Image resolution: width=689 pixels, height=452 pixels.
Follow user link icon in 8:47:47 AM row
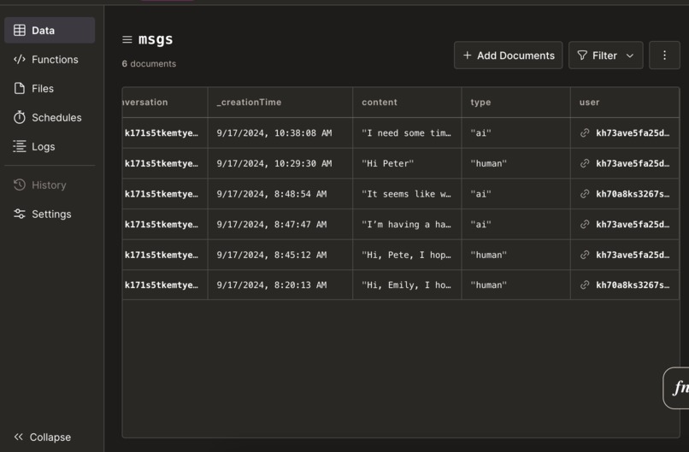[x=585, y=224]
